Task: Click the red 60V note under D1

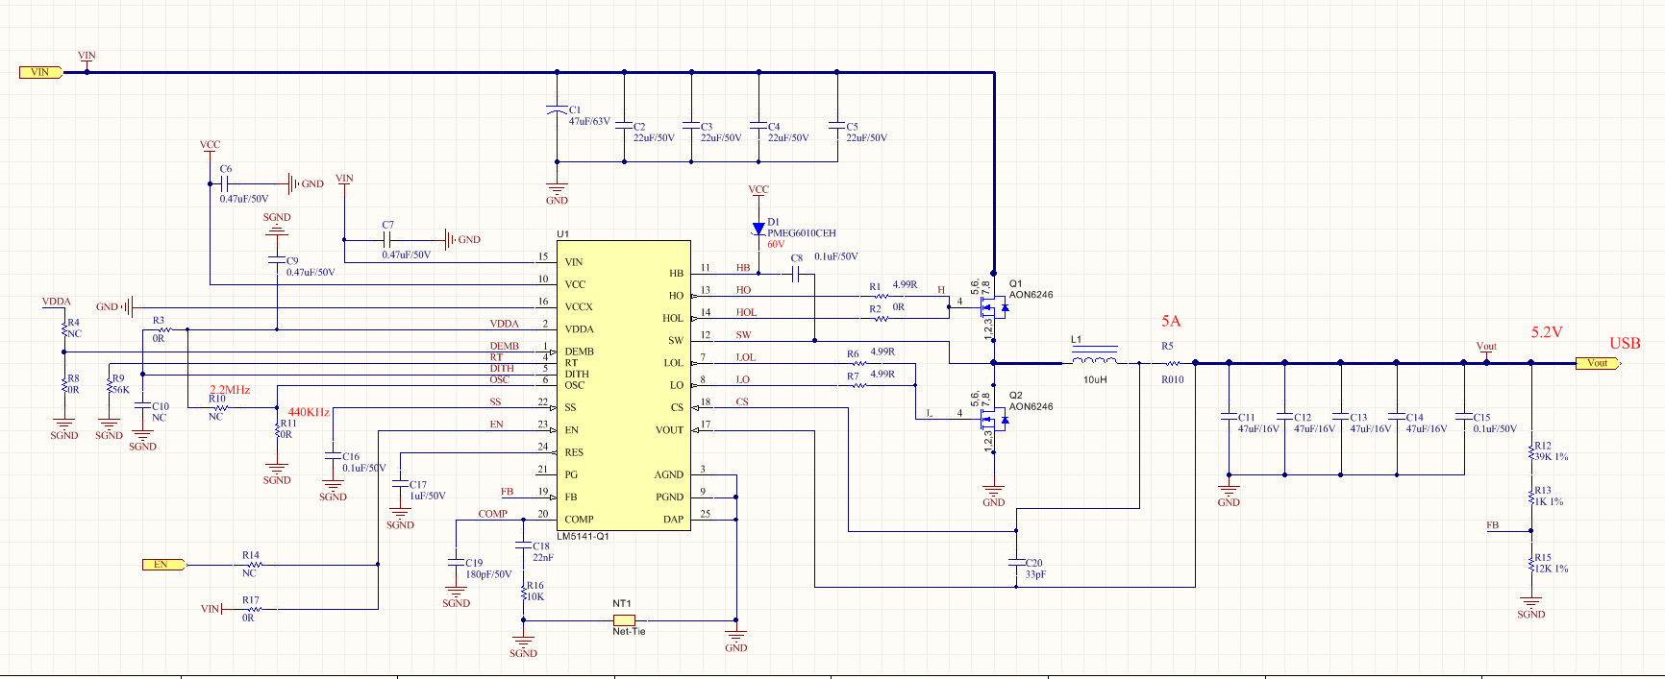Action: pyautogui.click(x=776, y=245)
